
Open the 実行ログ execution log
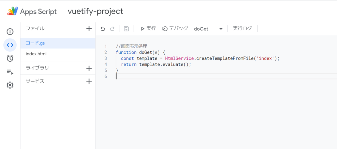[242, 28]
